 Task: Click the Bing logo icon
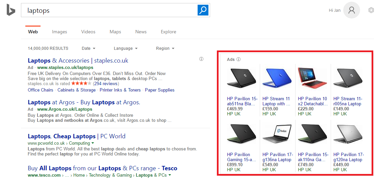coord(11,10)
